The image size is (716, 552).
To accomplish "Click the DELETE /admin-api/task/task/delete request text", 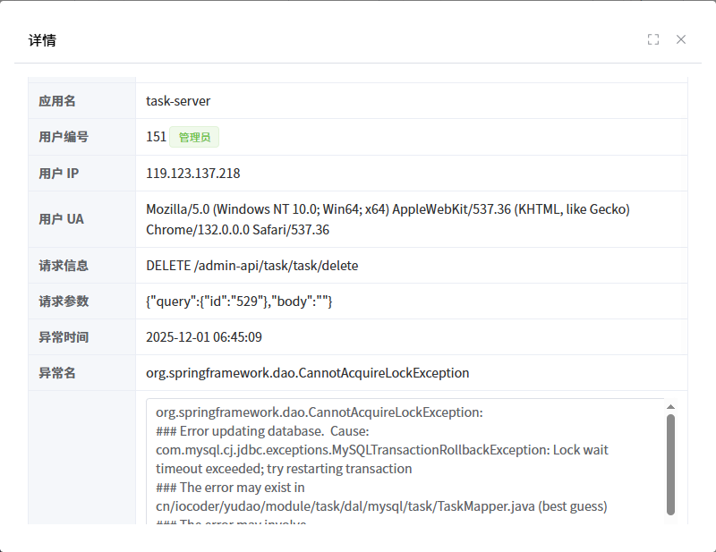I will click(252, 266).
